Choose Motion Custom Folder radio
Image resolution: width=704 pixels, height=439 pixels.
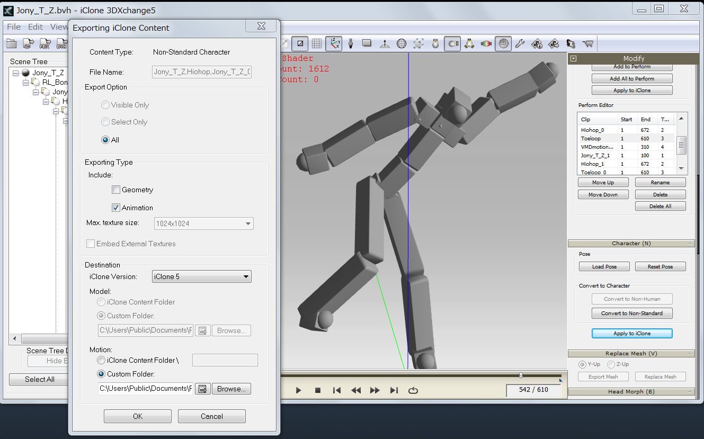[x=101, y=374]
